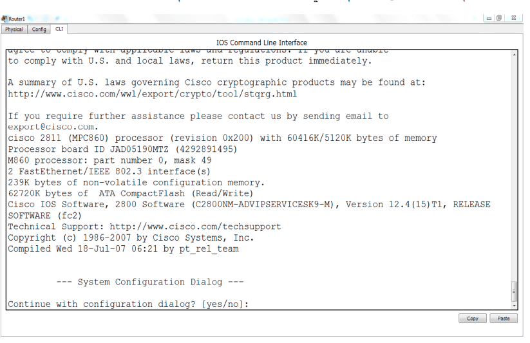This screenshot has height=343, width=530.
Task: Click the 'Copyright (c) 1986-2007' line
Action: click(131, 238)
